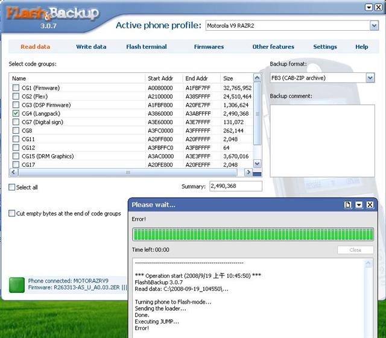Check the CG1 (Firmware) checkbox
386x338 pixels.
click(16, 88)
